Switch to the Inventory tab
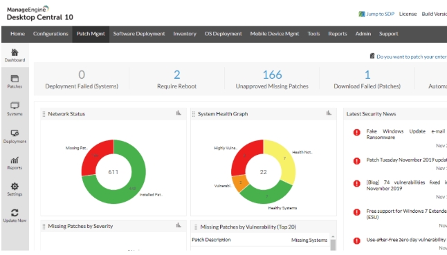The width and height of the screenshot is (447, 255). [x=185, y=34]
